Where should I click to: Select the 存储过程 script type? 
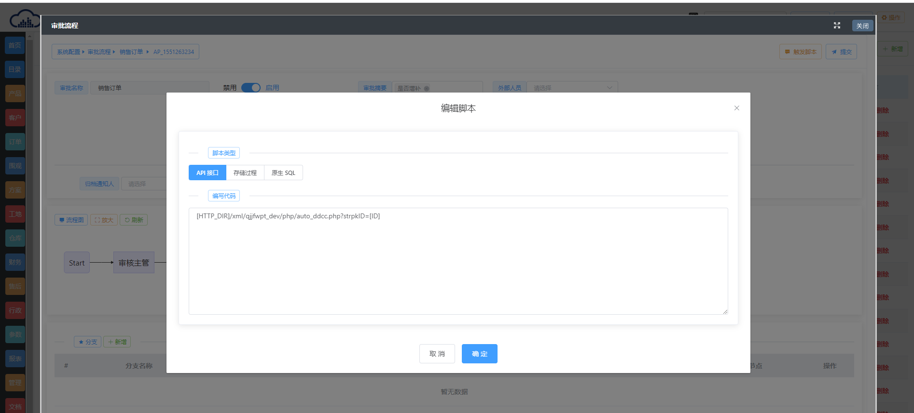245,173
